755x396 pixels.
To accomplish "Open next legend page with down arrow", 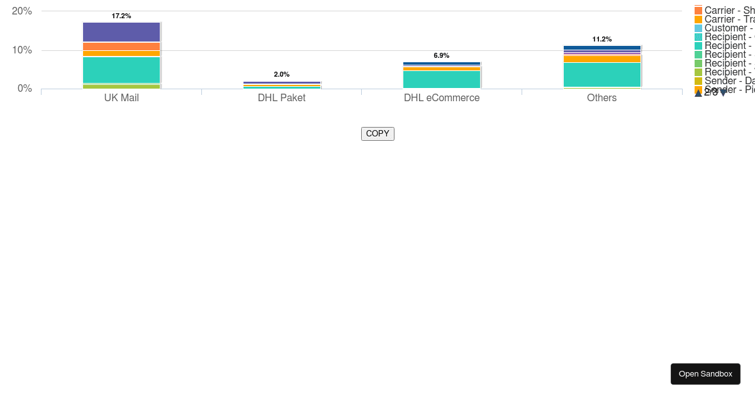I will click(722, 92).
